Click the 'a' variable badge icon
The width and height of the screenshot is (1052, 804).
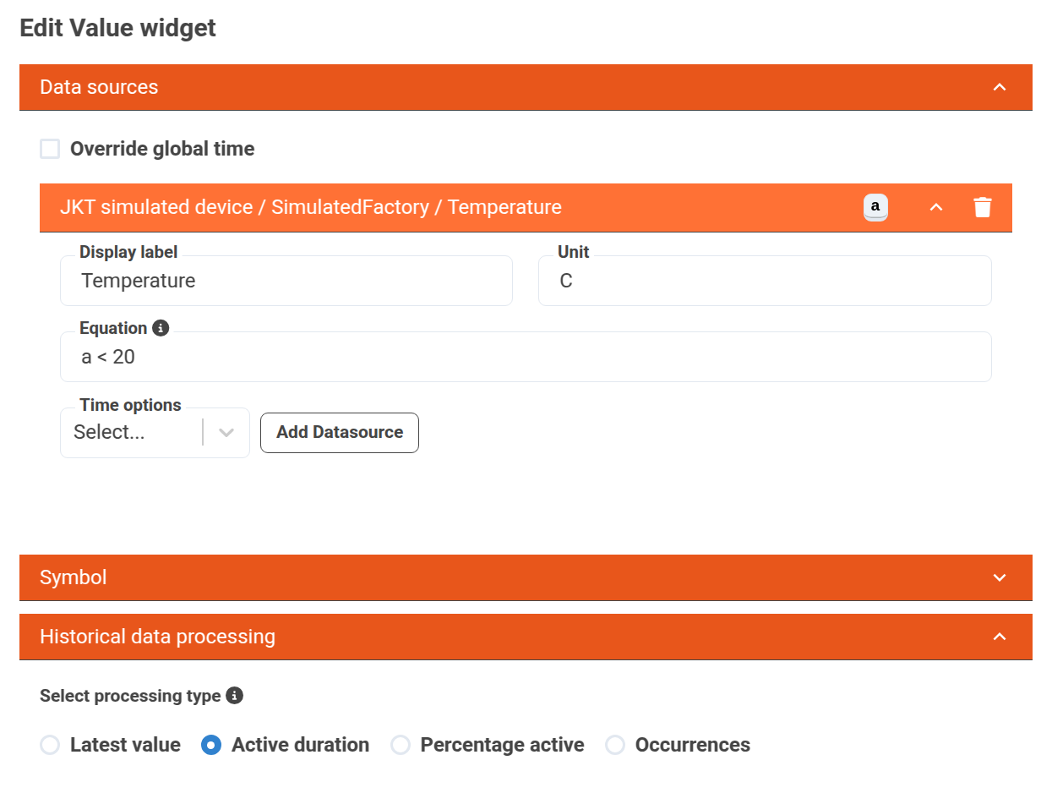click(x=875, y=207)
